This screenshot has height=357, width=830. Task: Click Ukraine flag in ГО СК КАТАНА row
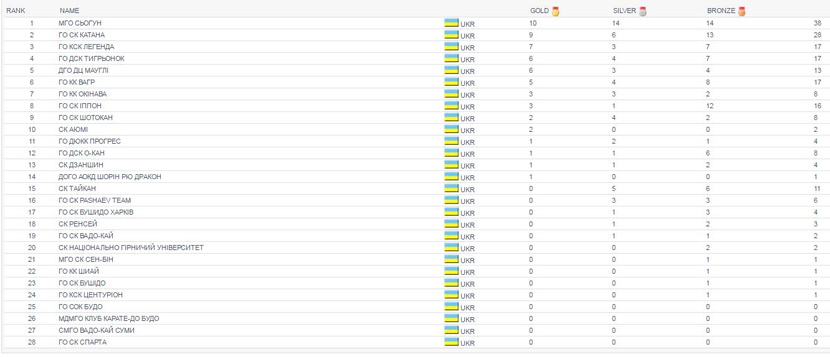[x=451, y=35]
